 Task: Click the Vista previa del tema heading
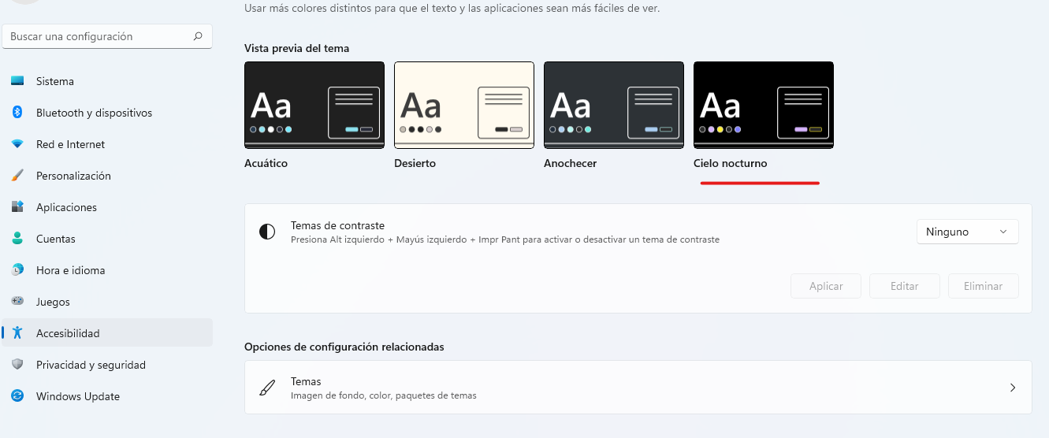click(x=296, y=48)
